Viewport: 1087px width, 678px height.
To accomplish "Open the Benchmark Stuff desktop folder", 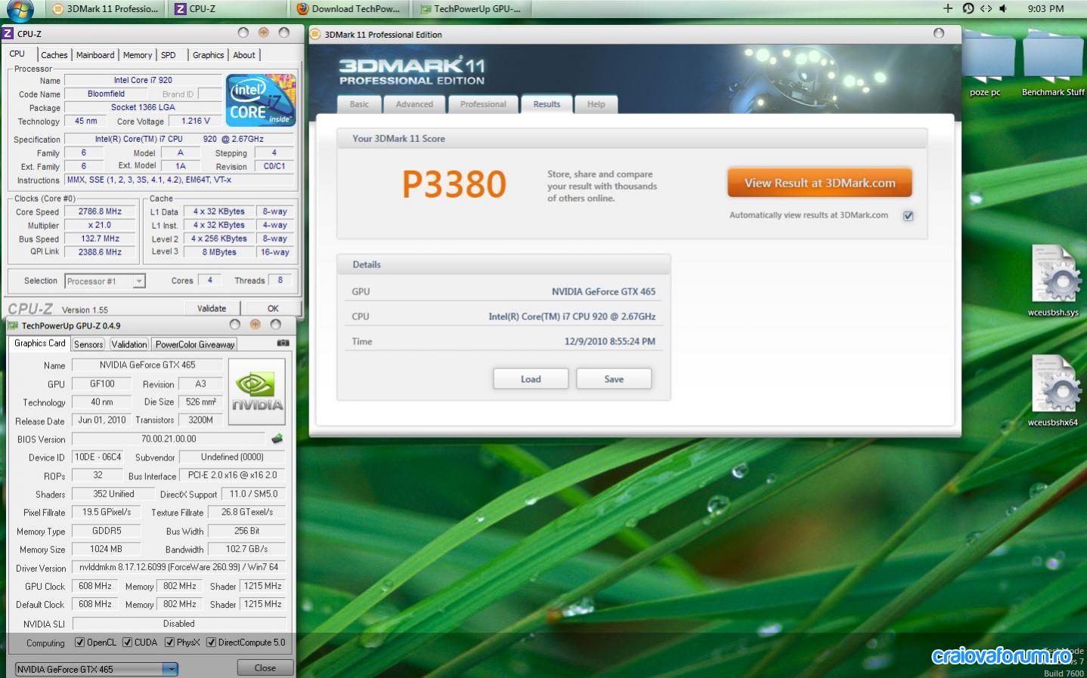I will (x=1053, y=65).
